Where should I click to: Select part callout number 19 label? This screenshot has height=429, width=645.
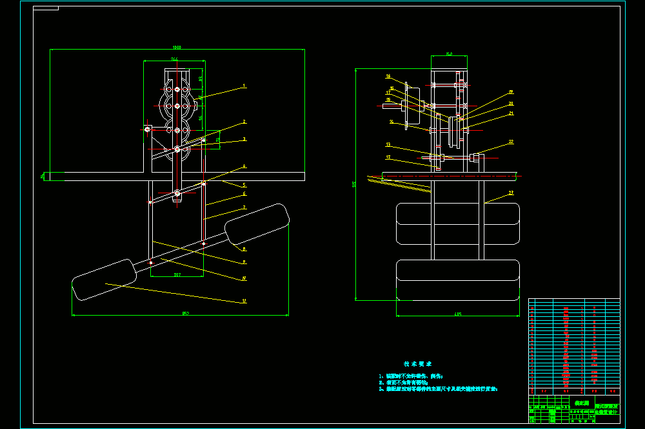511,92
